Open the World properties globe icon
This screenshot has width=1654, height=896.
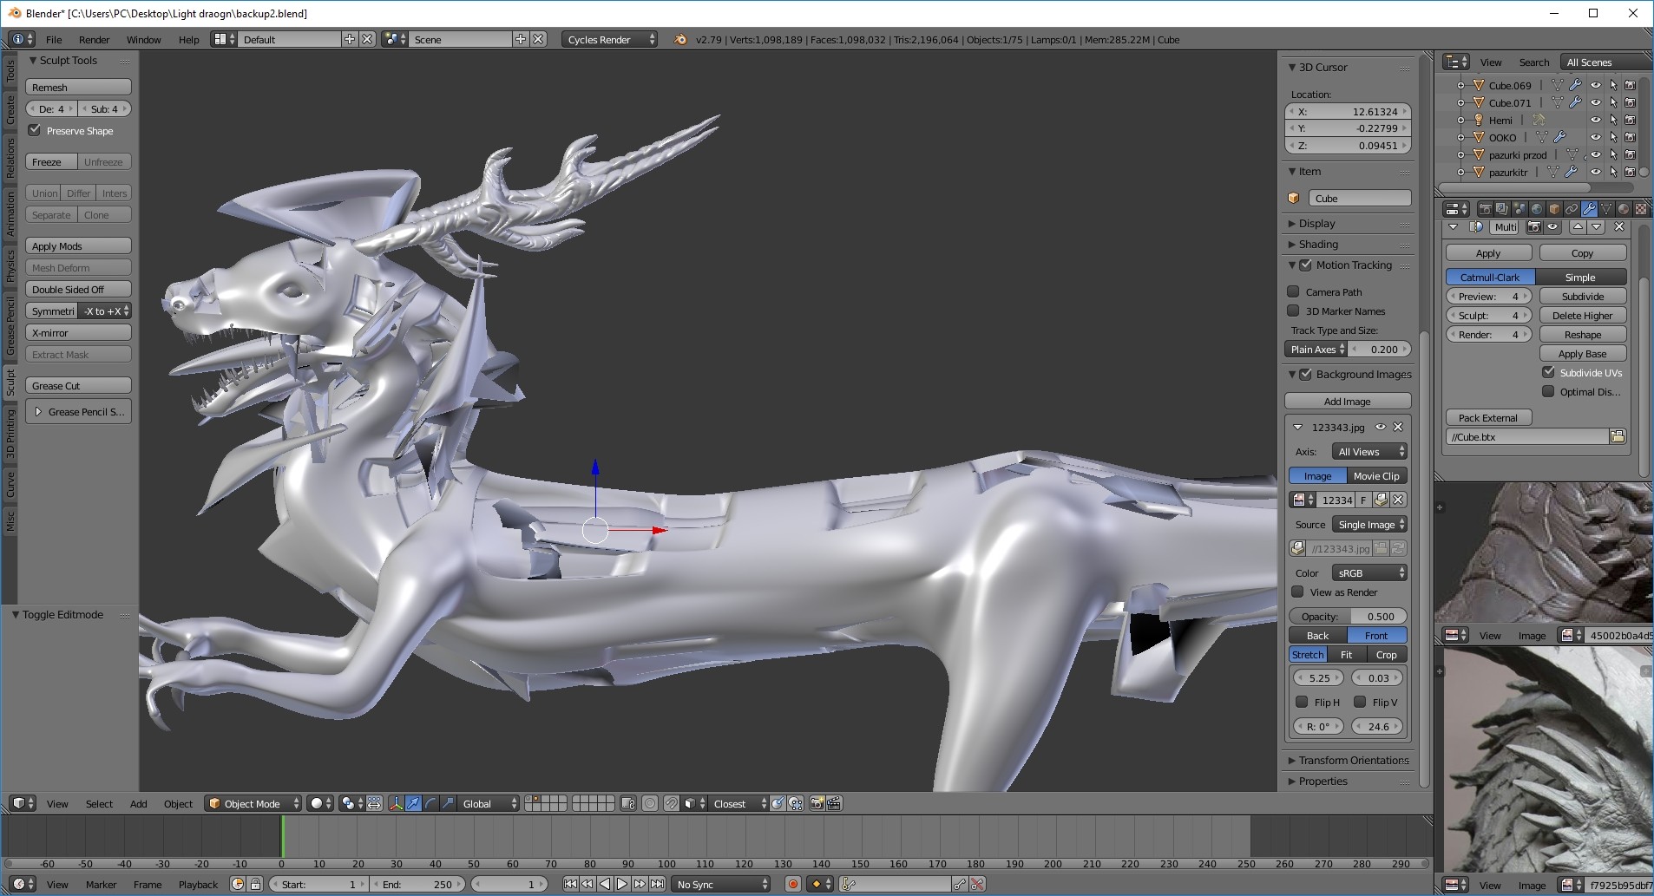(x=1537, y=209)
